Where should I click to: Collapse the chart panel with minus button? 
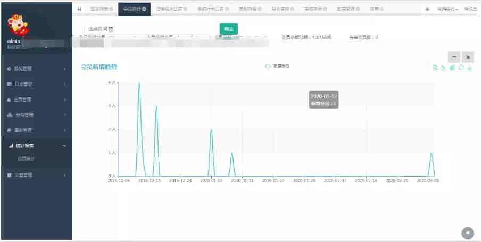click(454, 57)
